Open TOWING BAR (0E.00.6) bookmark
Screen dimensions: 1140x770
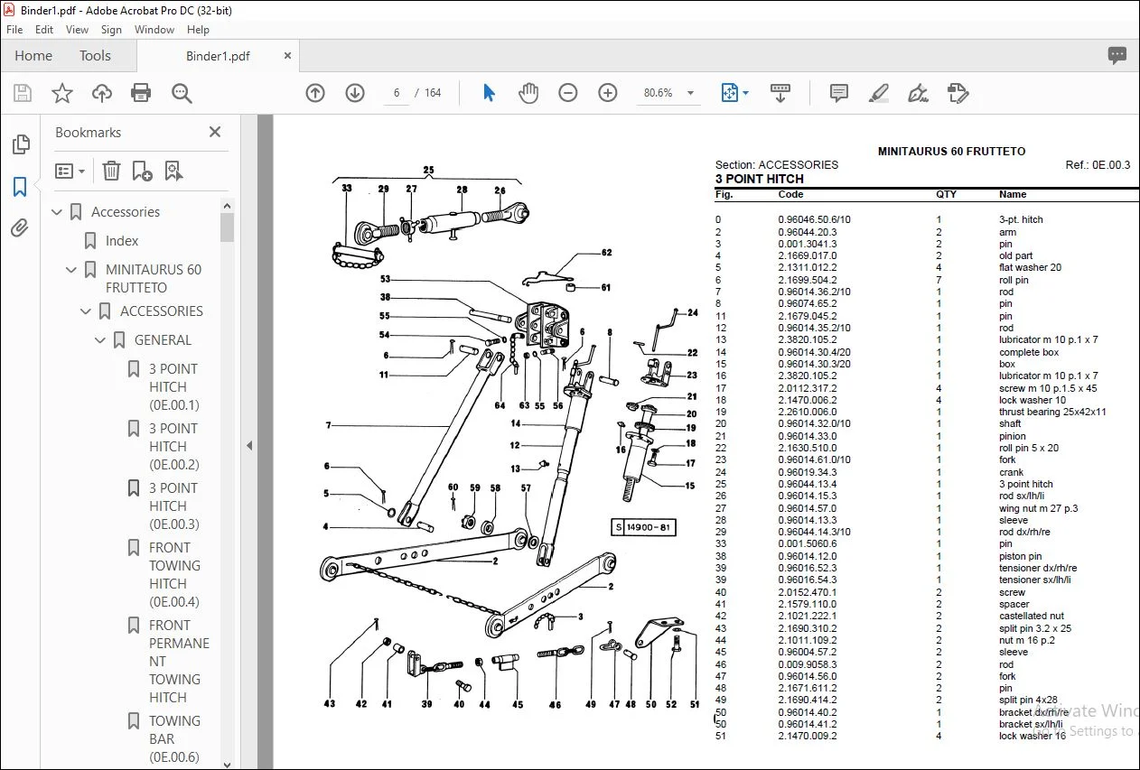[x=174, y=738]
